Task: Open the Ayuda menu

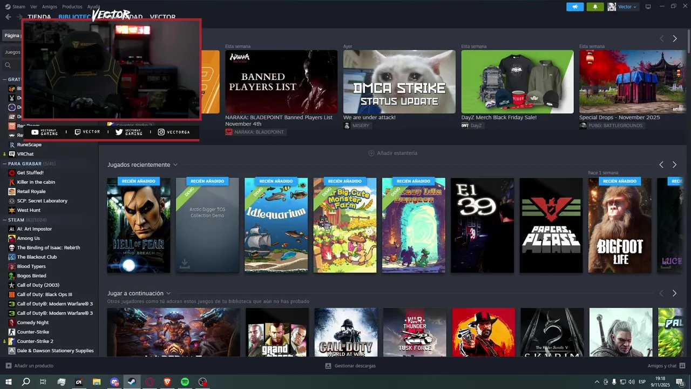Action: pyautogui.click(x=93, y=6)
